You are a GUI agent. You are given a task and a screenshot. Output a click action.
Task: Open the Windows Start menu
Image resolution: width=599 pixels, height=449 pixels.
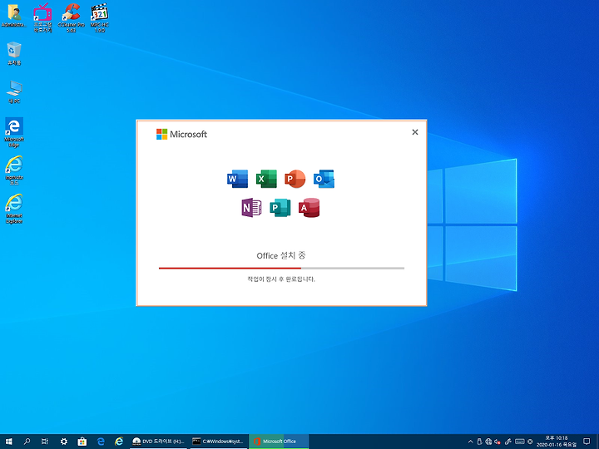tap(9, 442)
